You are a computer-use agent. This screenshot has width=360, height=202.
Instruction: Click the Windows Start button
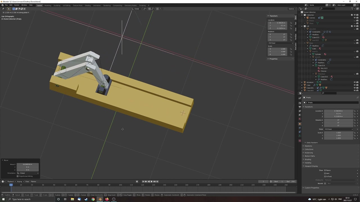pos(3,199)
